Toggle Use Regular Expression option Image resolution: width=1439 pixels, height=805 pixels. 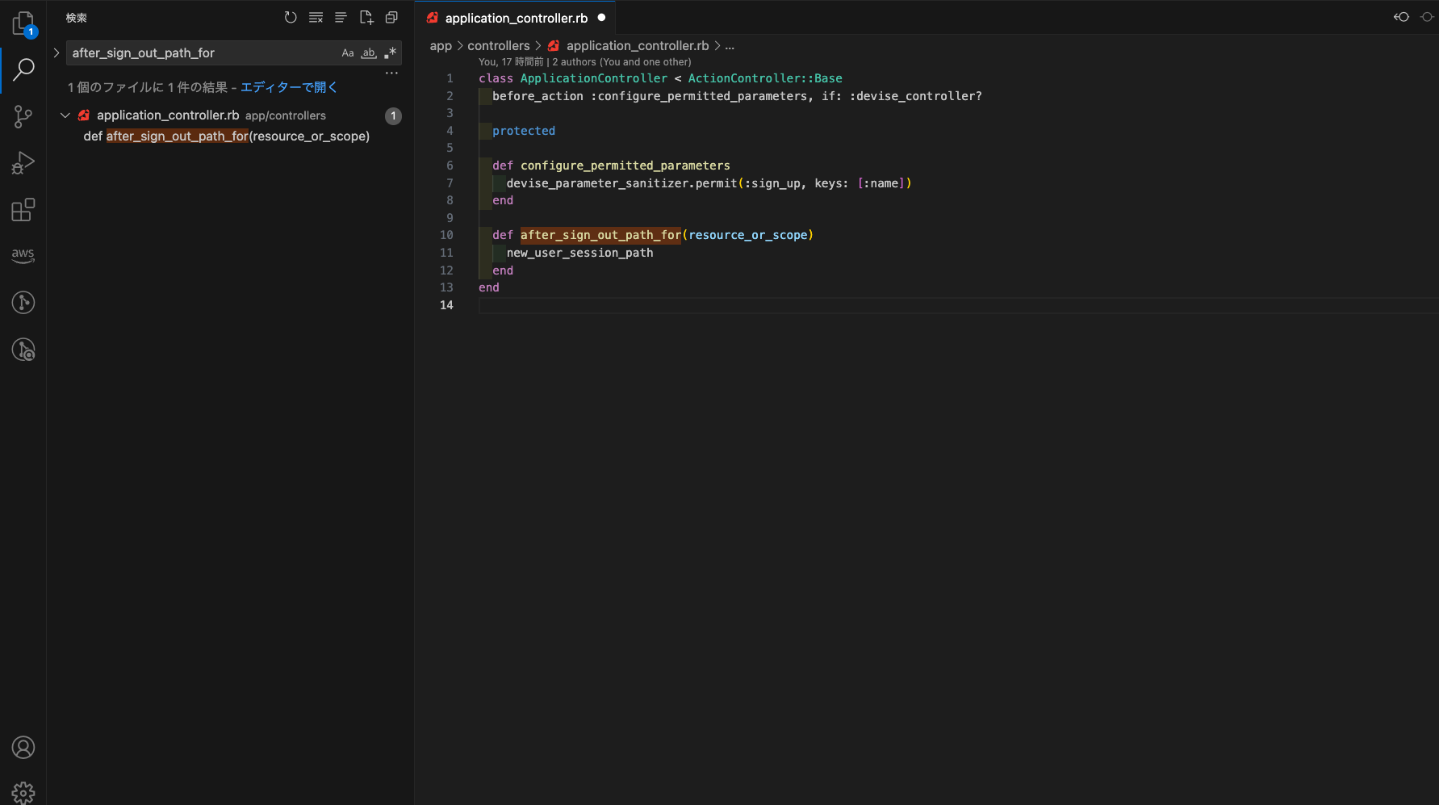390,53
